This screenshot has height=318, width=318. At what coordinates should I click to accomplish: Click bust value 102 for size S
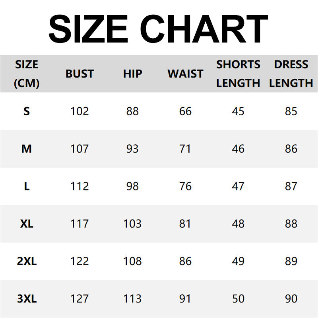[x=79, y=111]
